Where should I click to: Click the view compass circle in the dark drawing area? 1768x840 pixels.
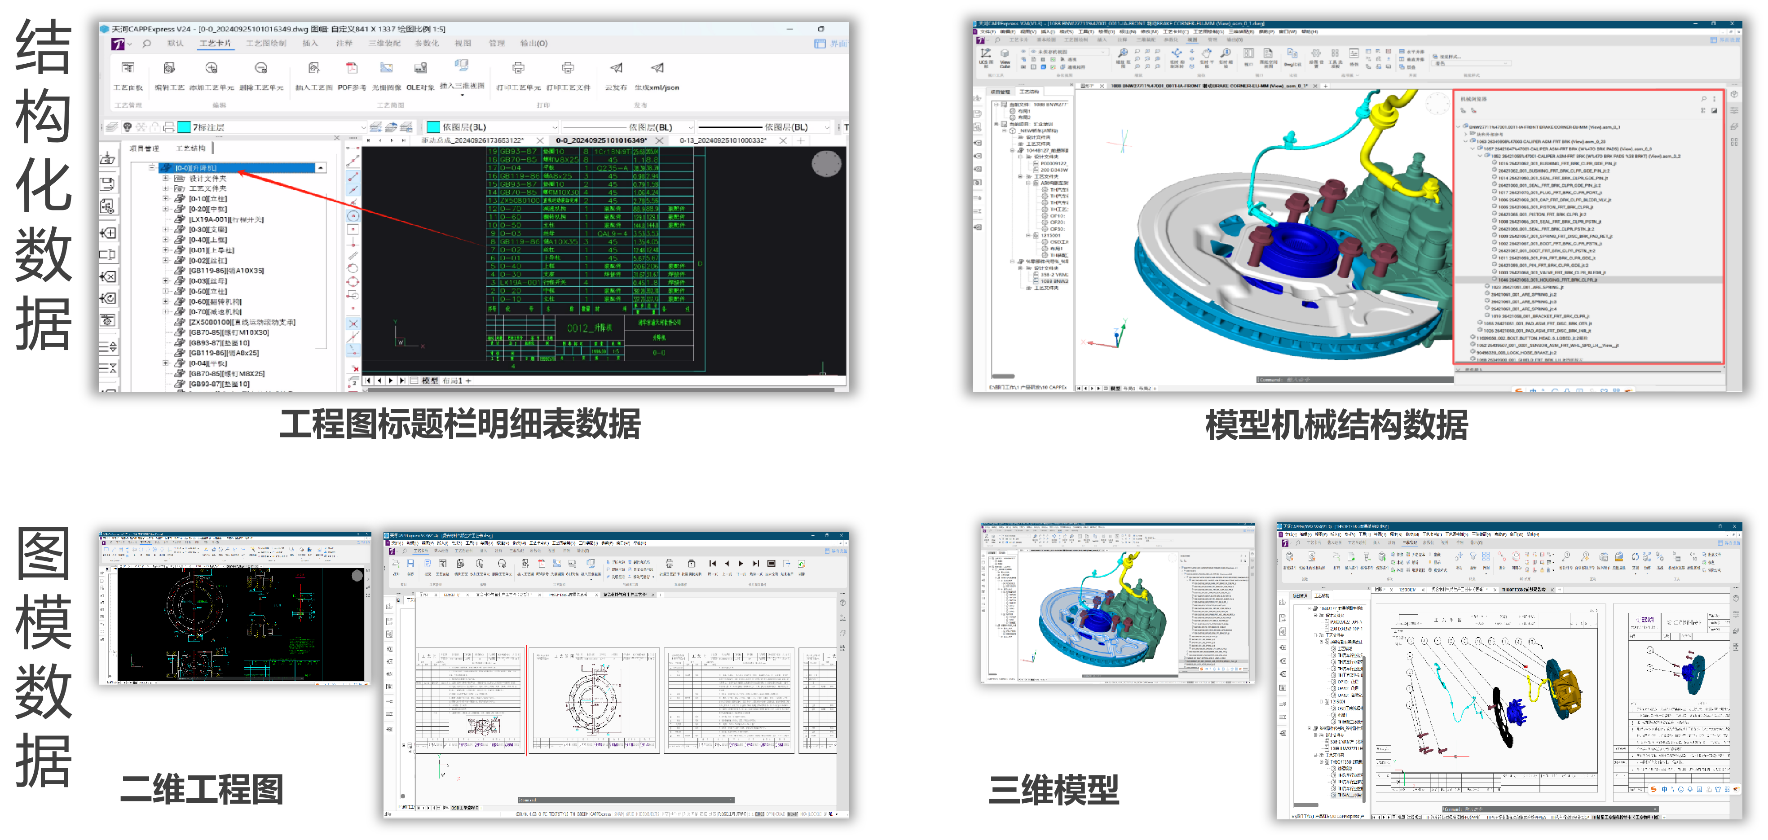click(826, 164)
